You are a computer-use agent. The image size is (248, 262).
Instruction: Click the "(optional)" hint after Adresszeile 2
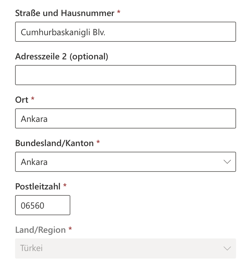[x=89, y=57]
